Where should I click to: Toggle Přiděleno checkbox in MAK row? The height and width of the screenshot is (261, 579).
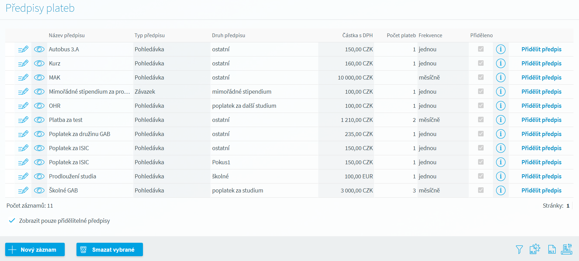click(x=481, y=77)
